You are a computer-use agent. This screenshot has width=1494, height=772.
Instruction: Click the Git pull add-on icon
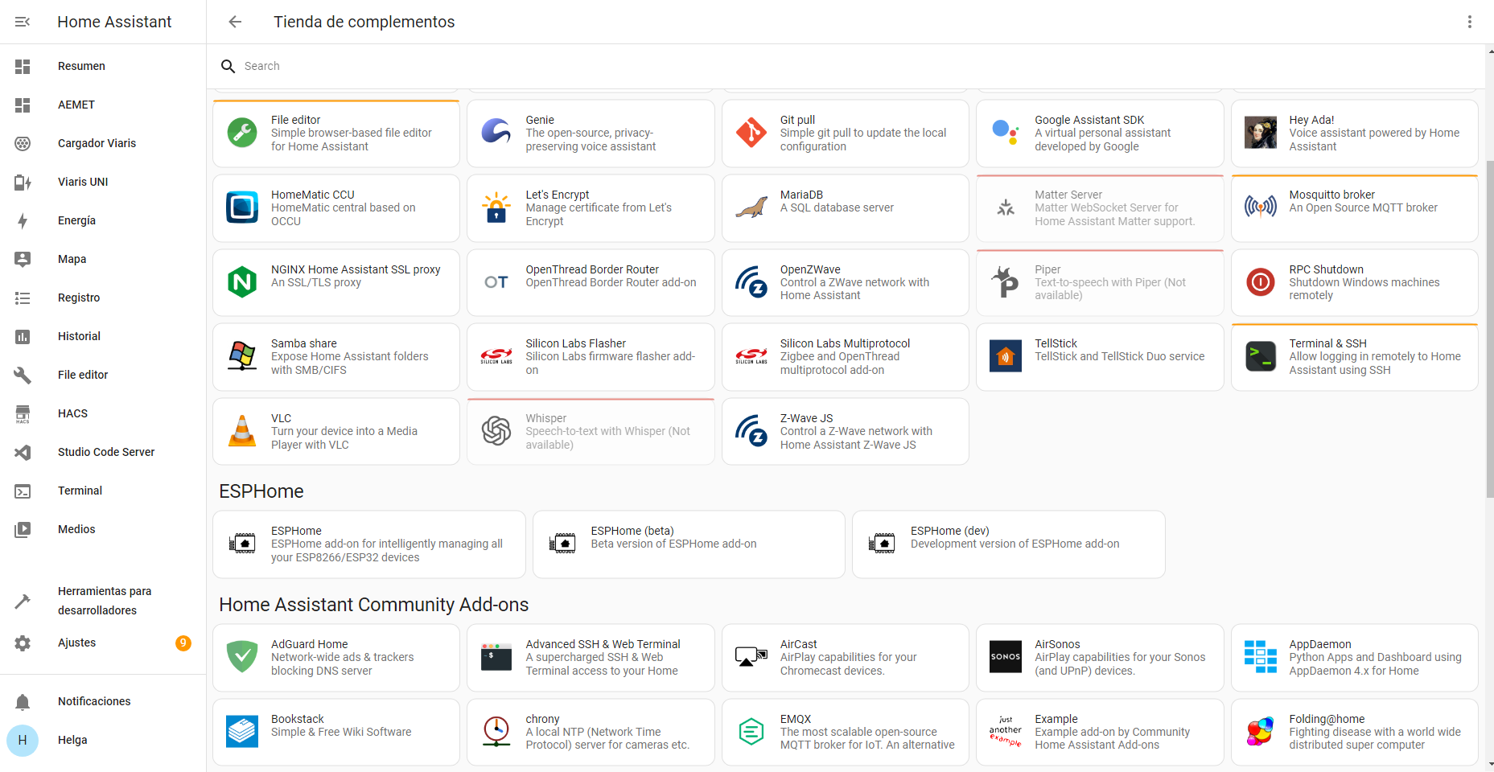point(751,133)
